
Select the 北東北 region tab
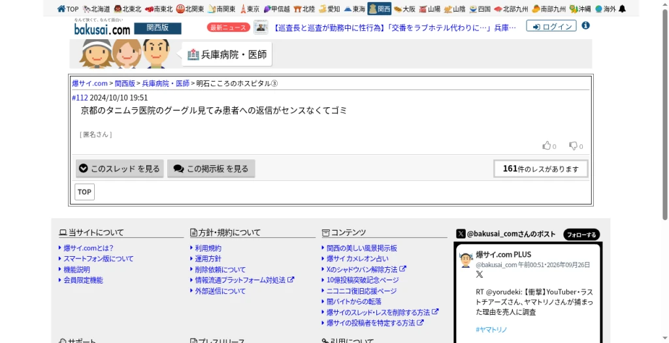[127, 8]
